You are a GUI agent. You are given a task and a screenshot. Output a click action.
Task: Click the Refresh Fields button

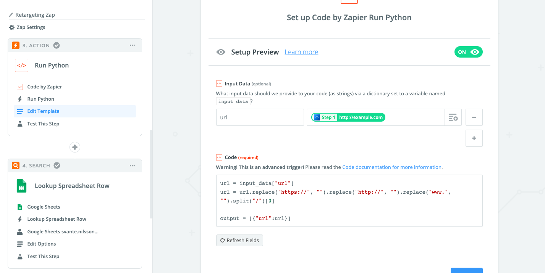[x=239, y=241]
